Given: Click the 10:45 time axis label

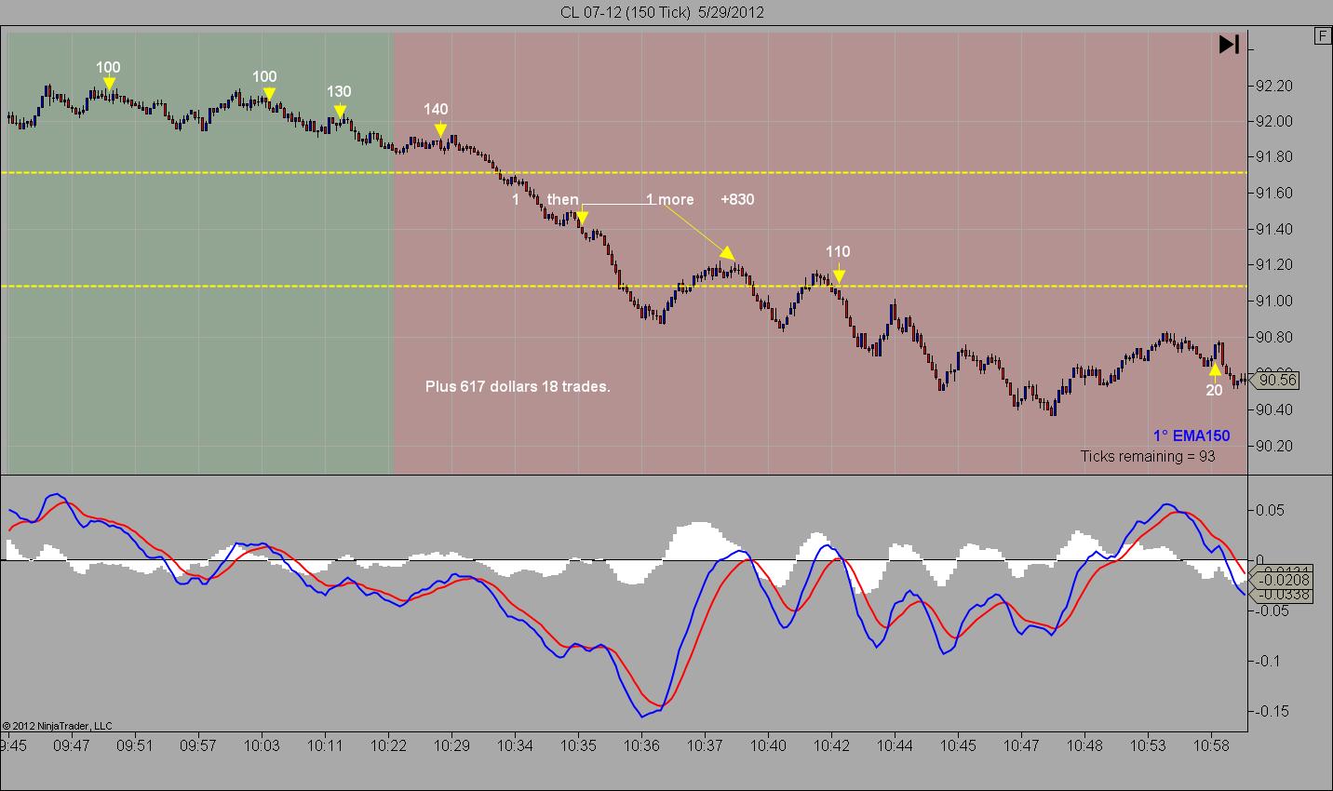Looking at the screenshot, I should 958,745.
